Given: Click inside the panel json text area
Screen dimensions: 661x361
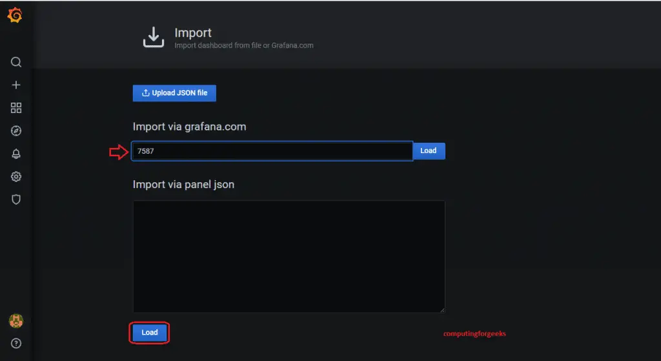Looking at the screenshot, I should (289, 256).
